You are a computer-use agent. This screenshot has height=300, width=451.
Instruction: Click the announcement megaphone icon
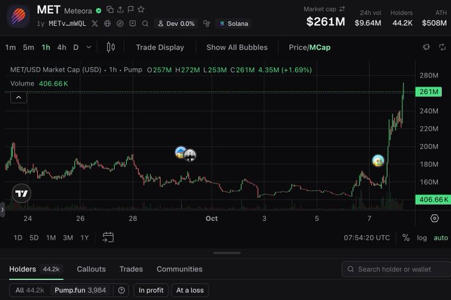pos(426,47)
